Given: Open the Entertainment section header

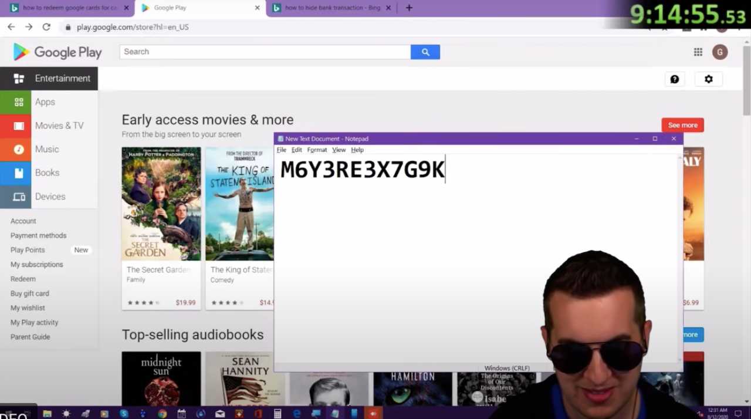Looking at the screenshot, I should (49, 79).
